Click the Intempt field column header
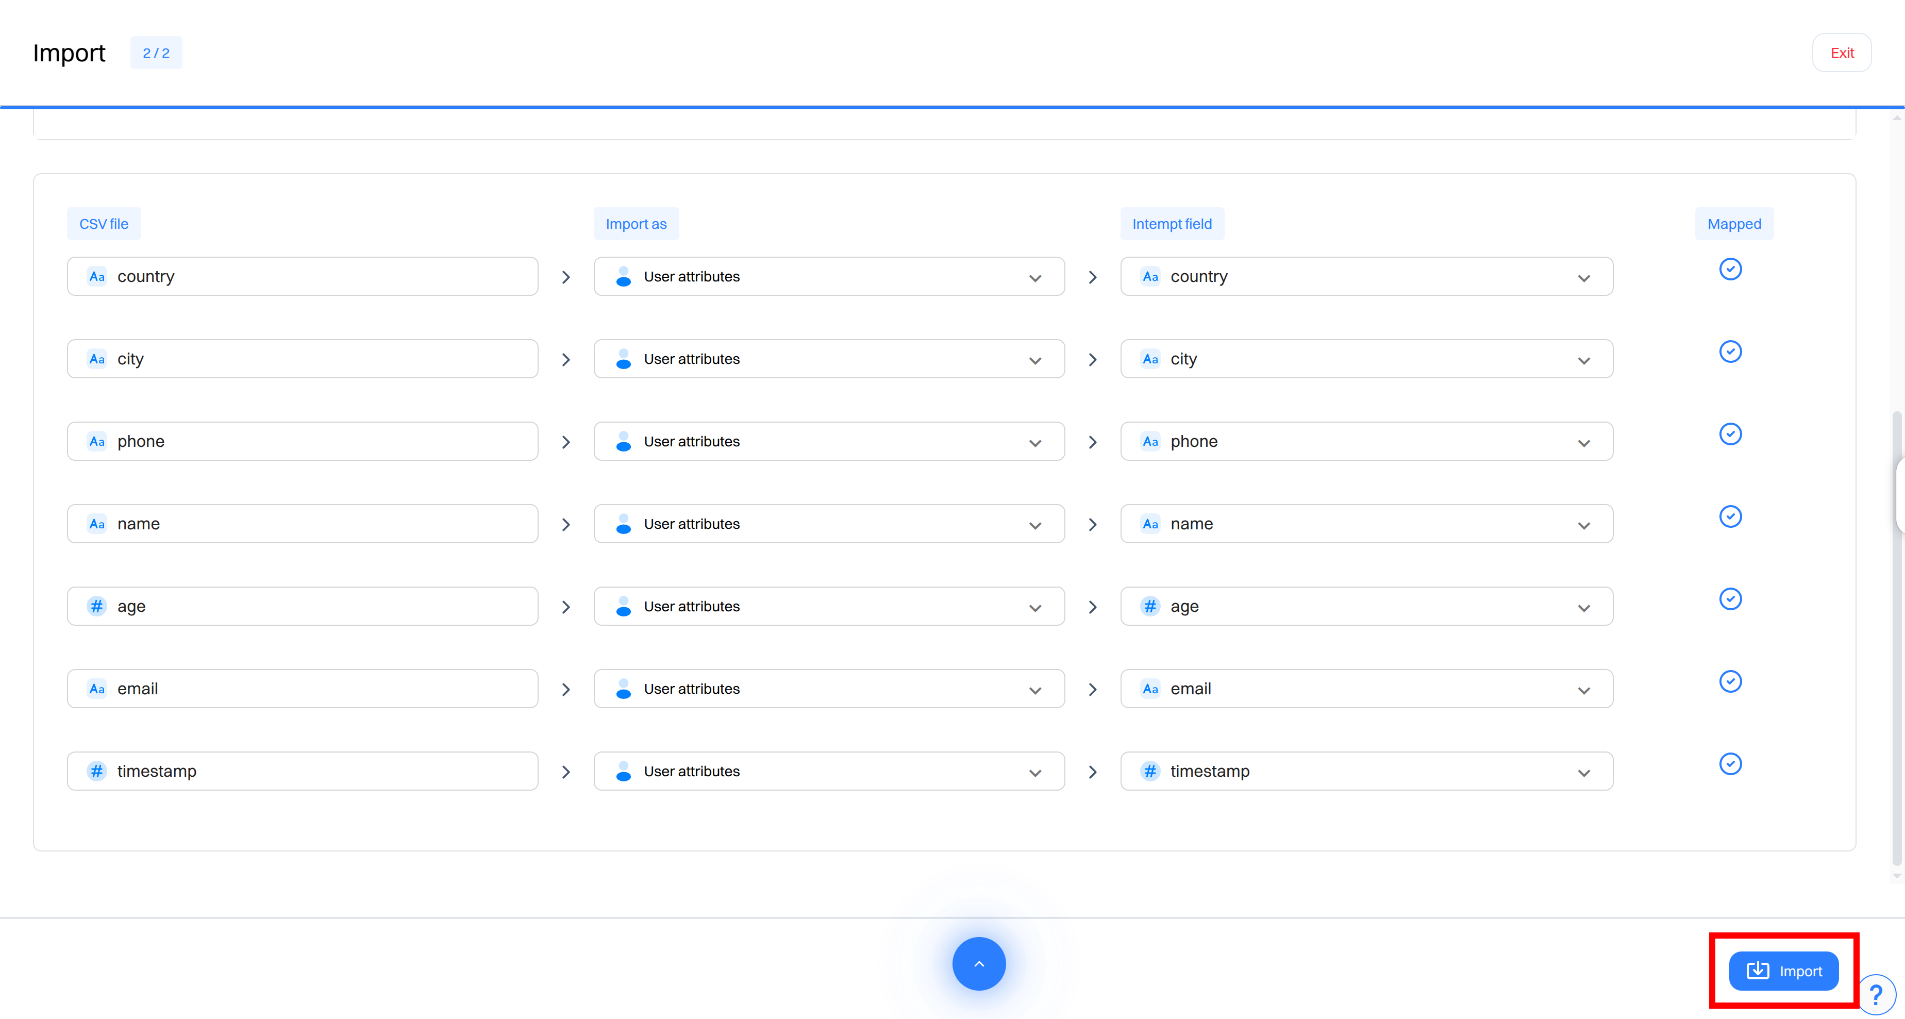The width and height of the screenshot is (1905, 1019). tap(1172, 224)
